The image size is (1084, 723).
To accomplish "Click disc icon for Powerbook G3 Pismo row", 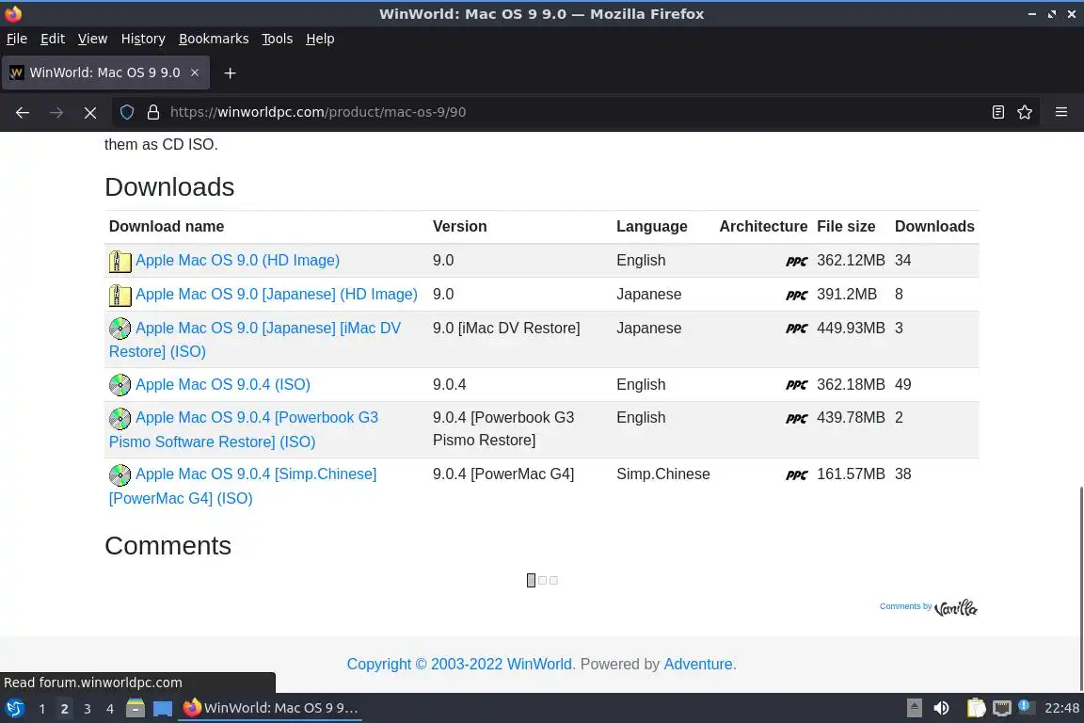I will tap(120, 418).
